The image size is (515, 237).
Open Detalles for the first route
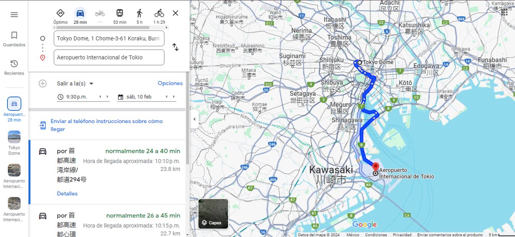pyautogui.click(x=67, y=193)
